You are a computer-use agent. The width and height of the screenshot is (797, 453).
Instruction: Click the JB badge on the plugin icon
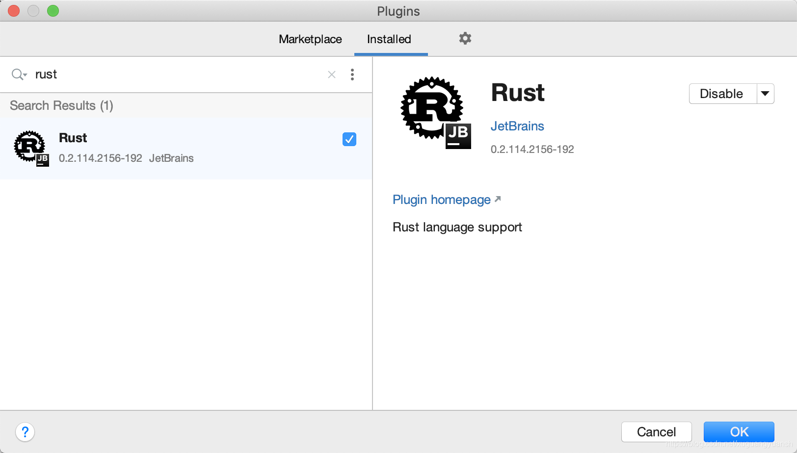tap(457, 136)
